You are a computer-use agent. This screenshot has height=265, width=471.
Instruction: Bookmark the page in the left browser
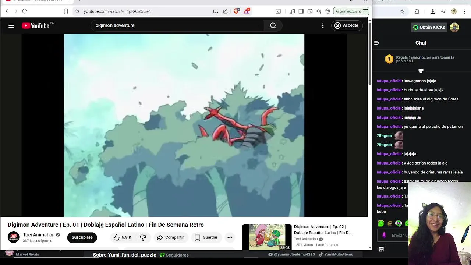pyautogui.click(x=66, y=11)
